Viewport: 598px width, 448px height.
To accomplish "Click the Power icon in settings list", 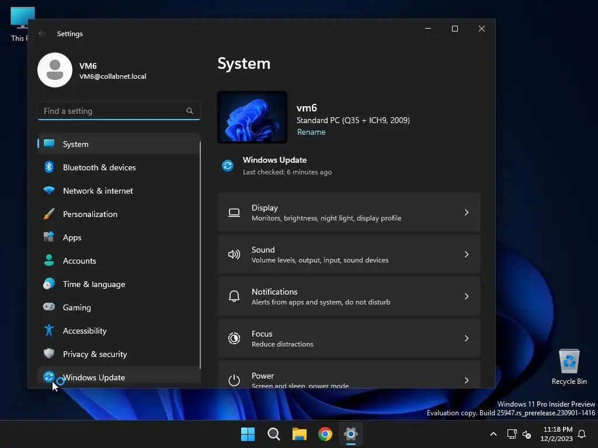I will (x=234, y=380).
